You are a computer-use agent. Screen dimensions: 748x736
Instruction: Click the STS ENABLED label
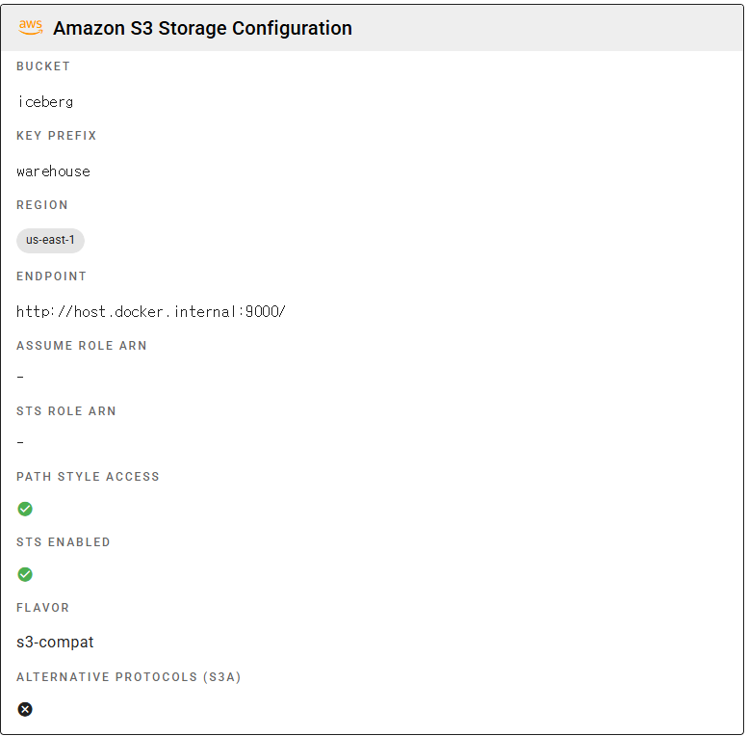point(64,542)
